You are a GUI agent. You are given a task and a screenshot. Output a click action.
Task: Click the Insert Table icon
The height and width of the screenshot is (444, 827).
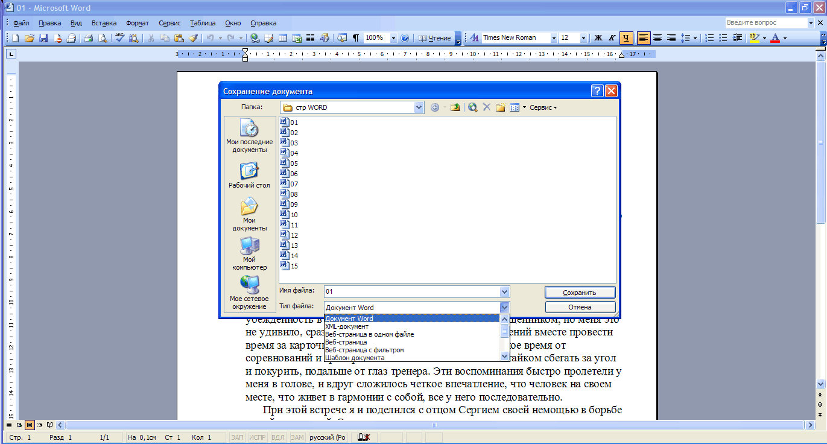click(x=282, y=38)
